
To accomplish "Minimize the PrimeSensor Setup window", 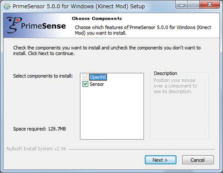I will [x=182, y=5].
